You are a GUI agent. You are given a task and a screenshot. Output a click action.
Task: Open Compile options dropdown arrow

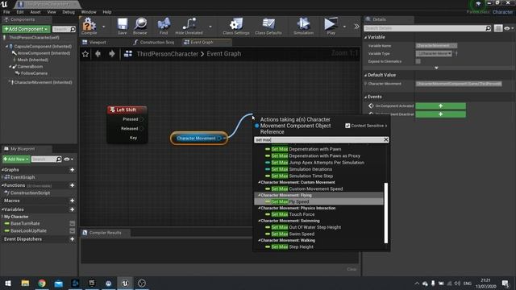(x=104, y=27)
